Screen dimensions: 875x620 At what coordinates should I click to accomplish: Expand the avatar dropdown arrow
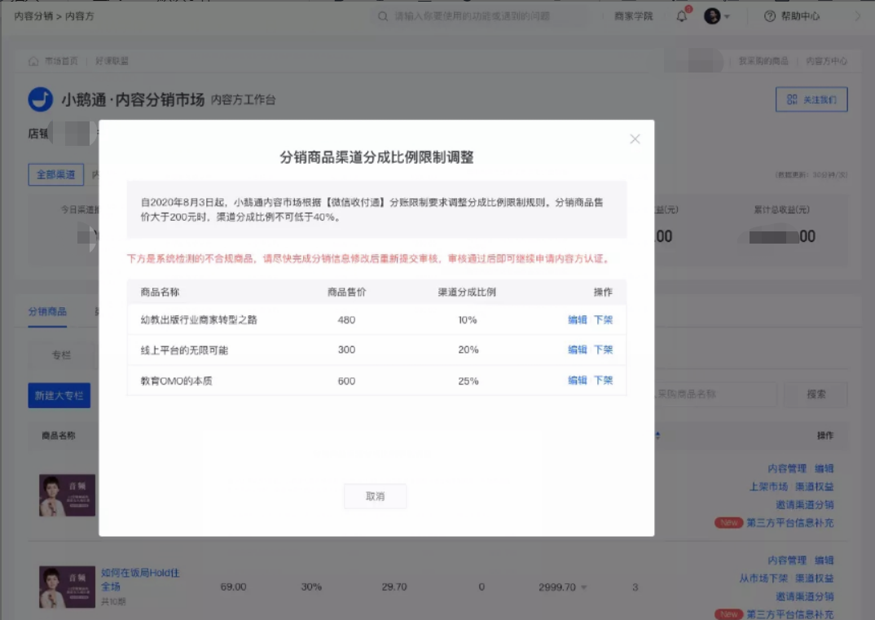click(727, 17)
